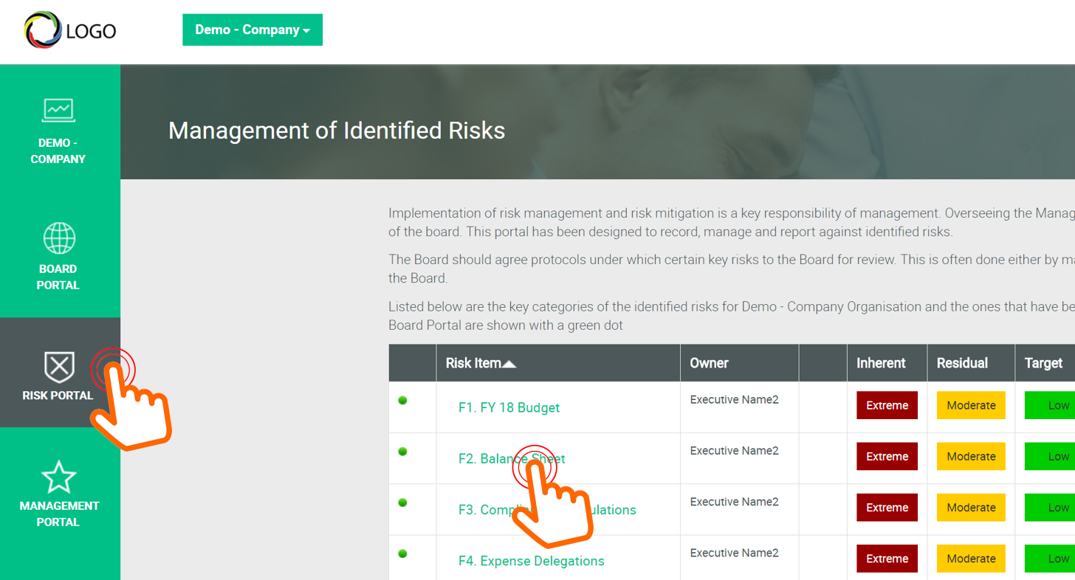1075x580 pixels.
Task: Open the Board Portal globe icon
Action: (x=58, y=238)
